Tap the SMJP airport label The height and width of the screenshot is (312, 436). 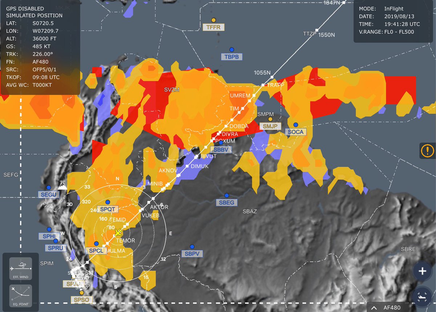(x=270, y=126)
